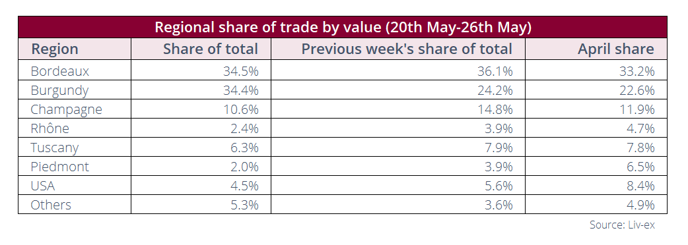The width and height of the screenshot is (688, 245).
Task: Select Burgundy's 24.2% previous week value
Action: (x=495, y=91)
